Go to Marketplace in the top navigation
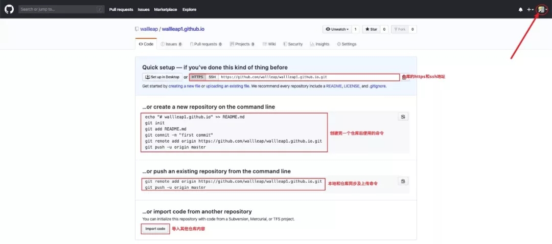552x244 pixels. pyautogui.click(x=166, y=9)
